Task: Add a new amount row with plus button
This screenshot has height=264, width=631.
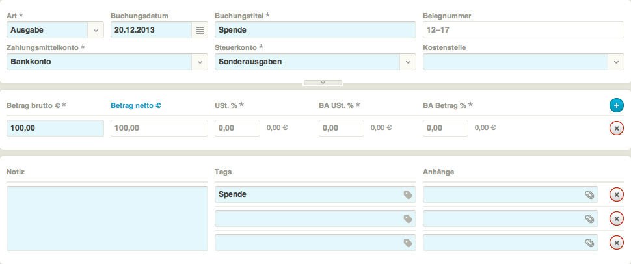Action: click(616, 105)
